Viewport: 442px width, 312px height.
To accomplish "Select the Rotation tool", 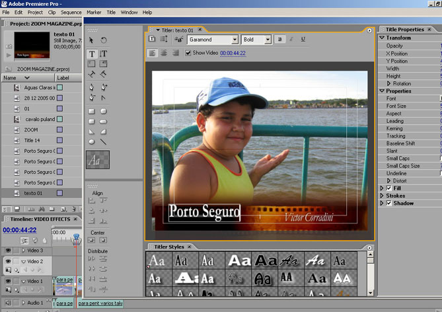I will (104, 41).
